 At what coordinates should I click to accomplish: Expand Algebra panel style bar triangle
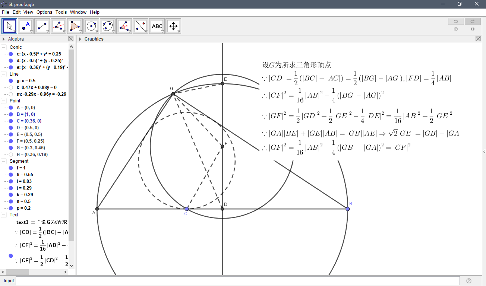(4, 39)
